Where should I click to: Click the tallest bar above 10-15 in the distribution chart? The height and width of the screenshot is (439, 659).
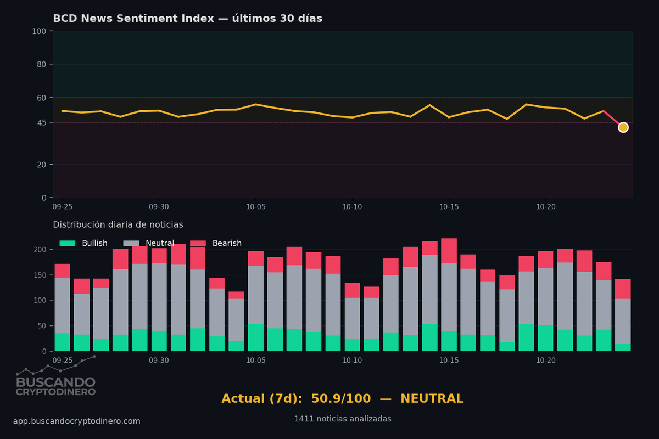click(449, 295)
